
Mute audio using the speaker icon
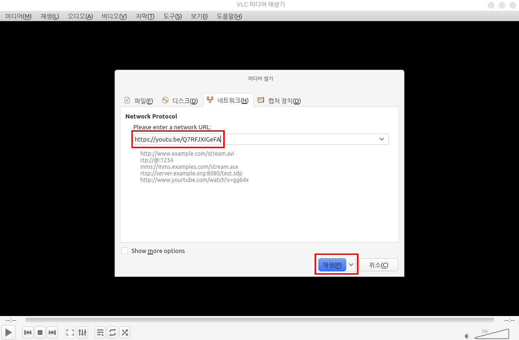pos(467,336)
